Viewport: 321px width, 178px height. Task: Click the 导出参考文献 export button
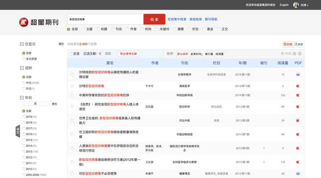click(x=128, y=54)
